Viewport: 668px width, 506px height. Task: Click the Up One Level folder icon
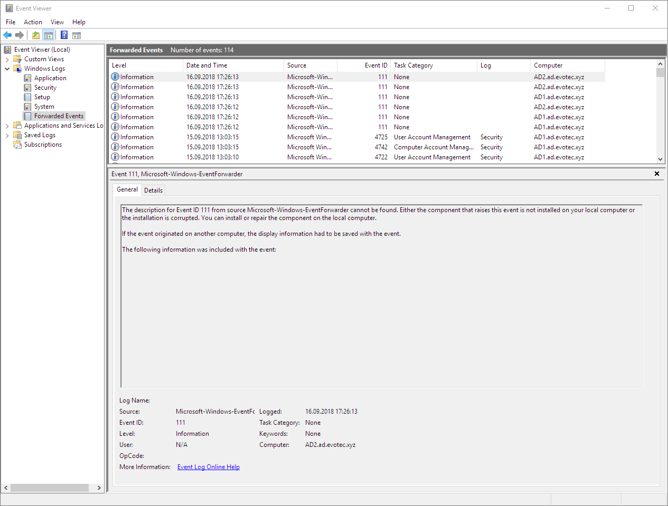35,35
